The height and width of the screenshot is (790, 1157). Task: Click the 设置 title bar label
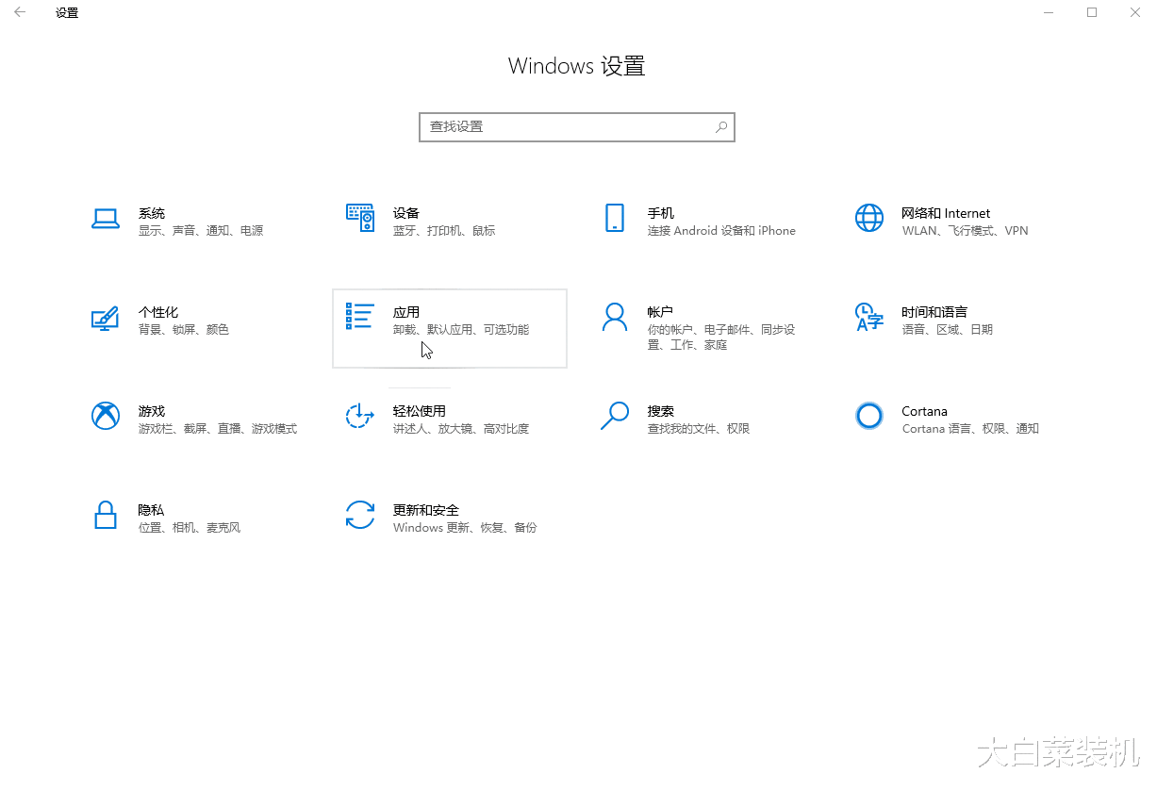pos(66,12)
